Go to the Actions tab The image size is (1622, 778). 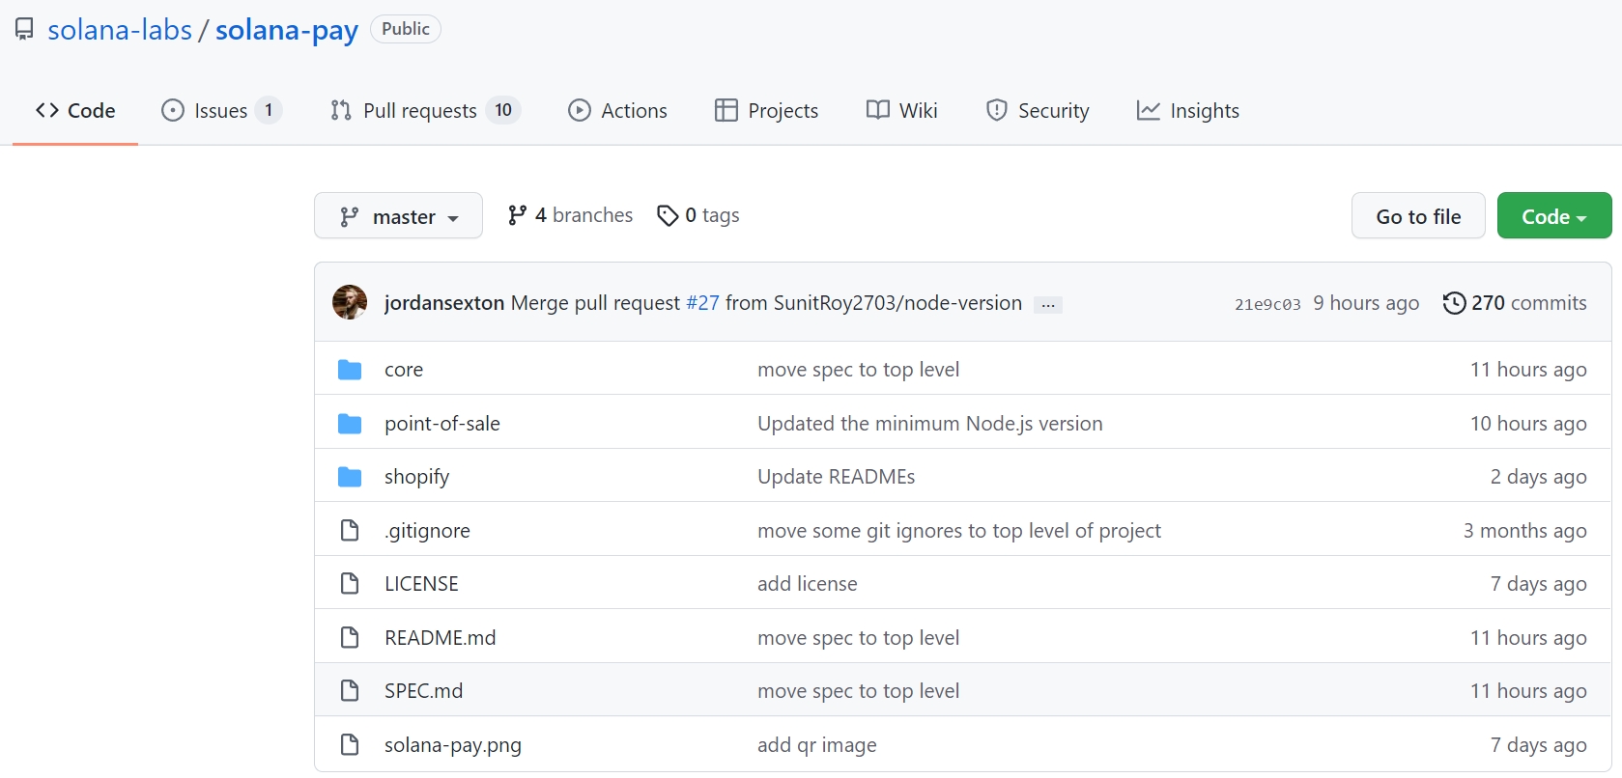point(617,111)
